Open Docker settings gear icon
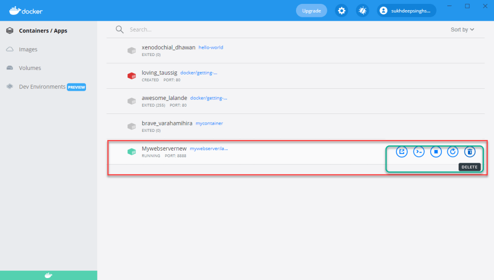 341,11
